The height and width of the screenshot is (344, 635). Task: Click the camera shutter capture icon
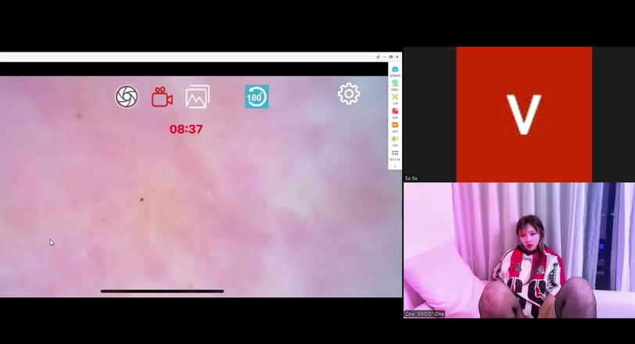tap(127, 96)
